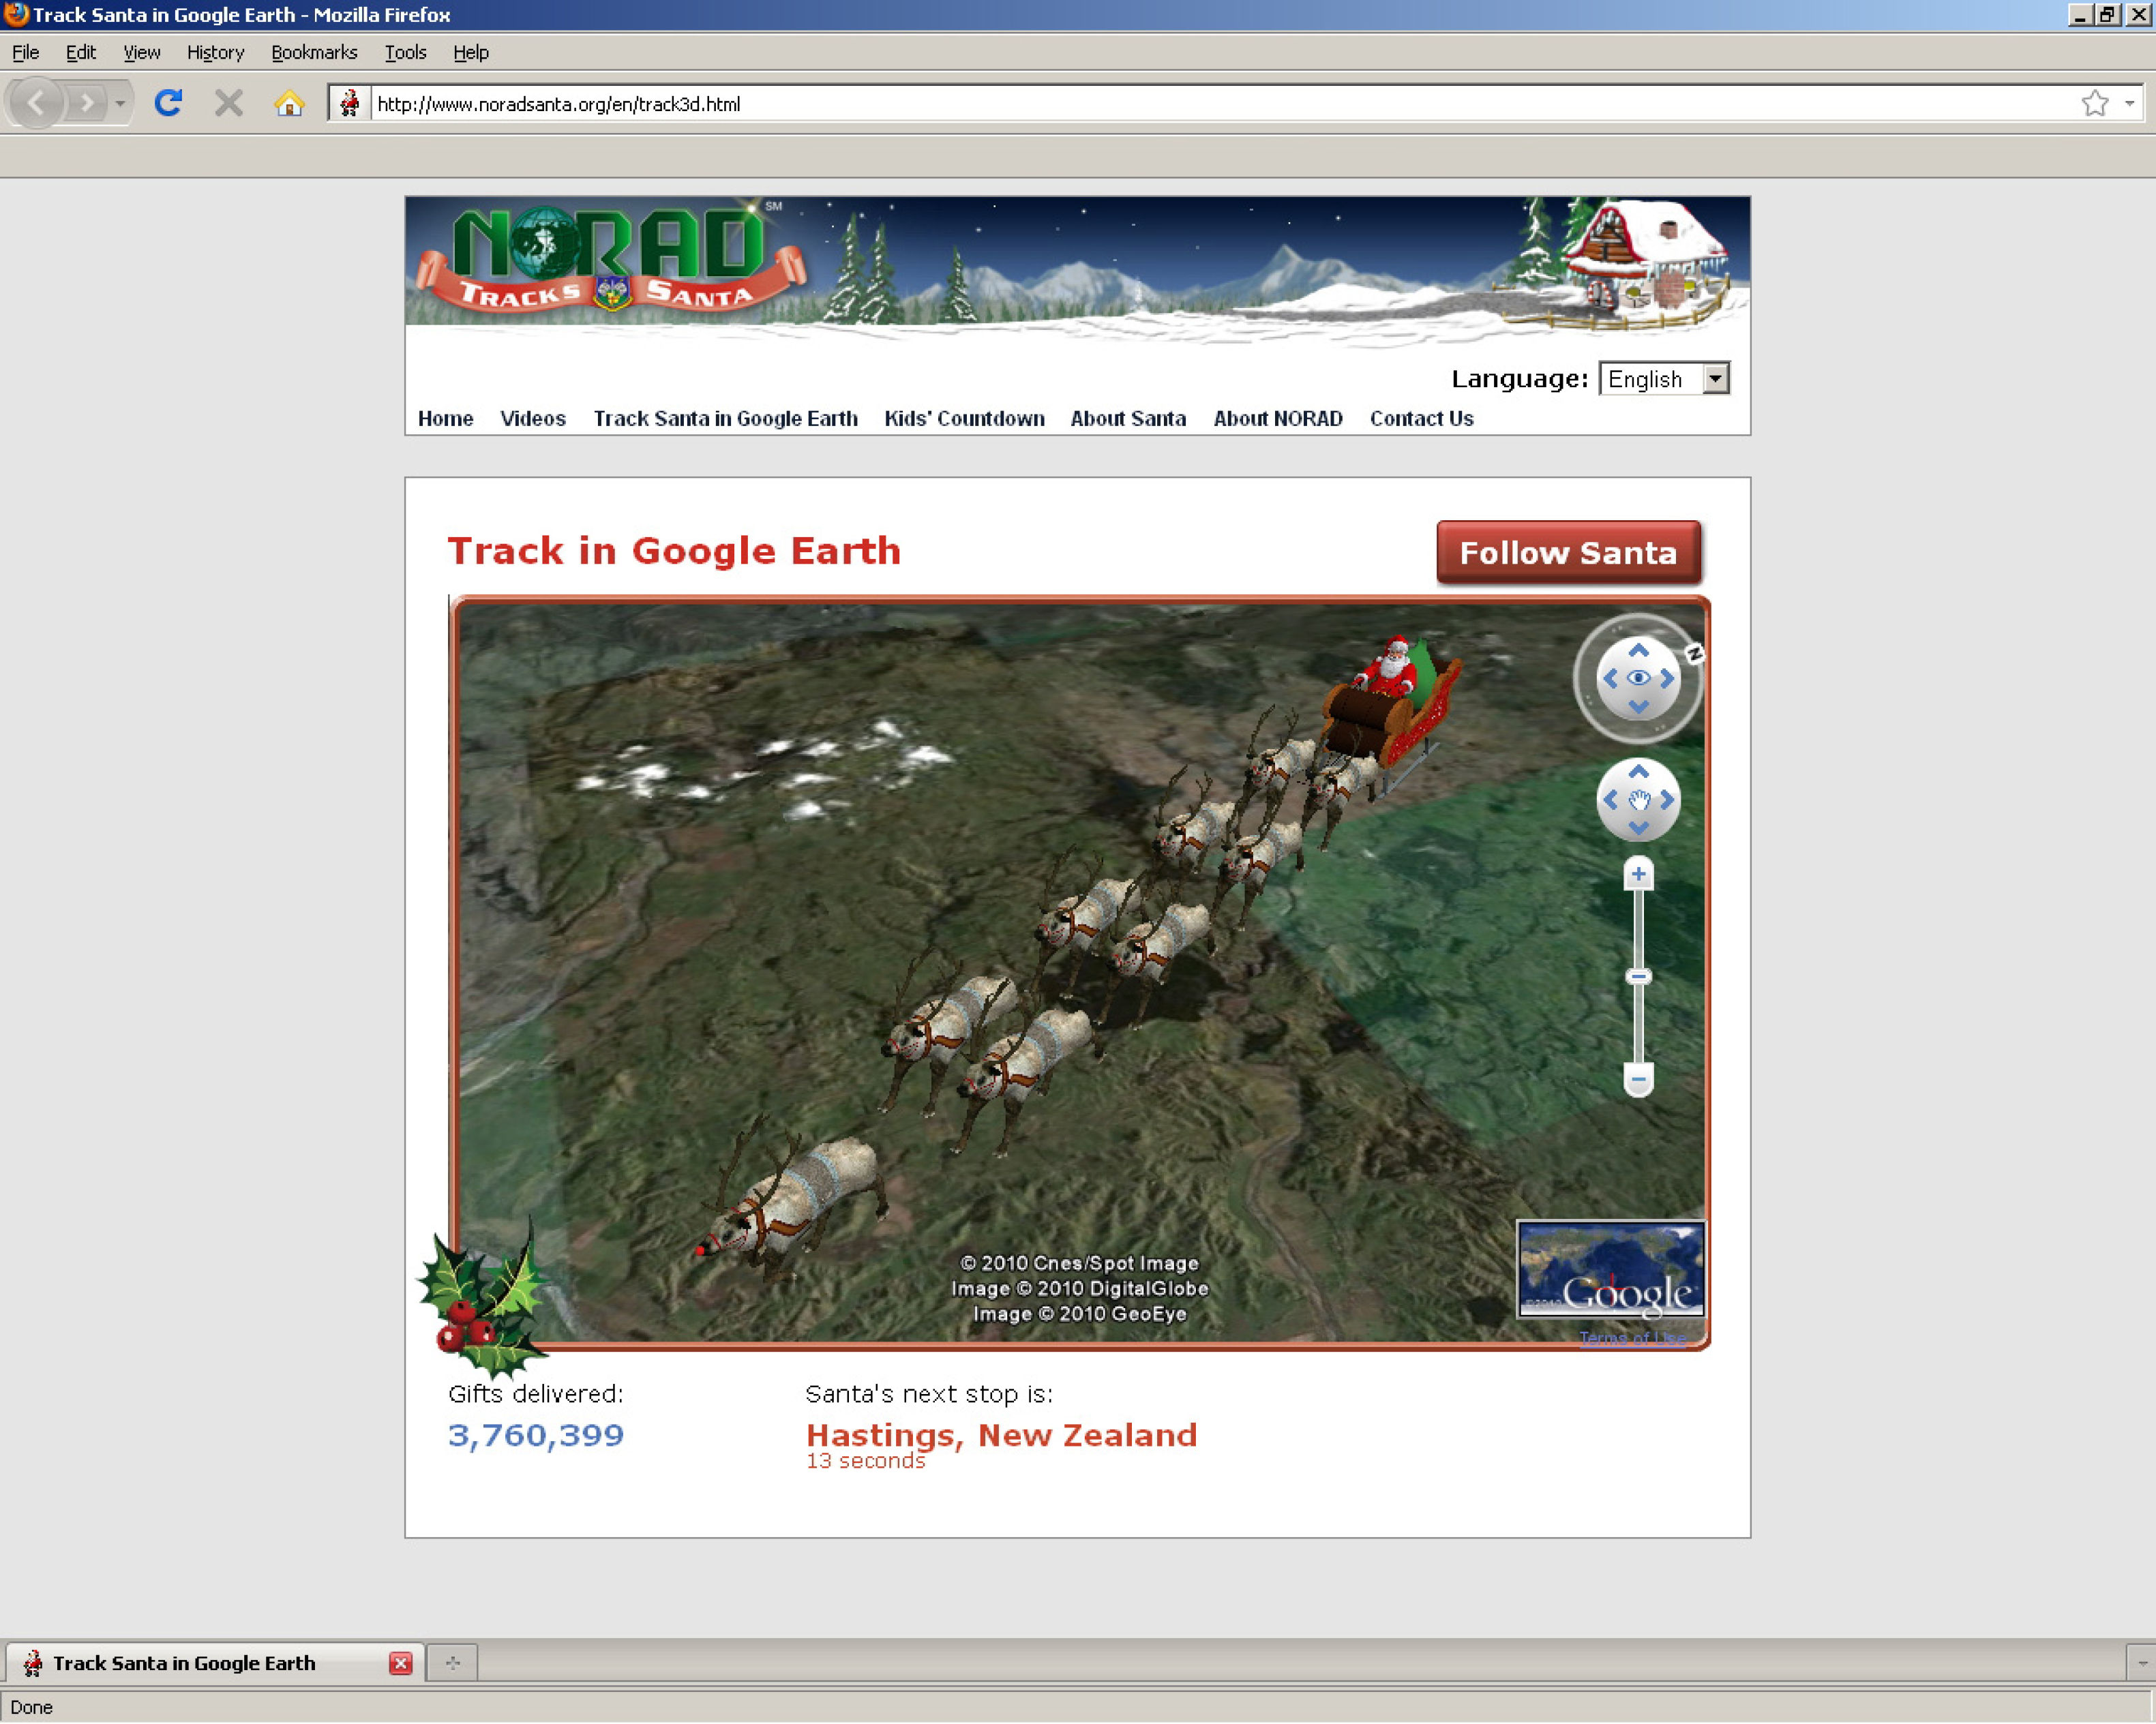Screen dimensions: 2156x1724
Task: Click the pan hand control on the map
Action: click(x=1639, y=800)
